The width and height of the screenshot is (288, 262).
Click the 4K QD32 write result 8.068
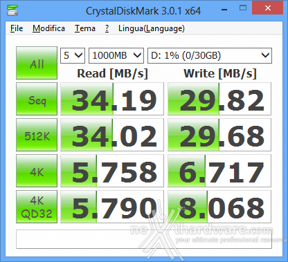click(x=219, y=207)
